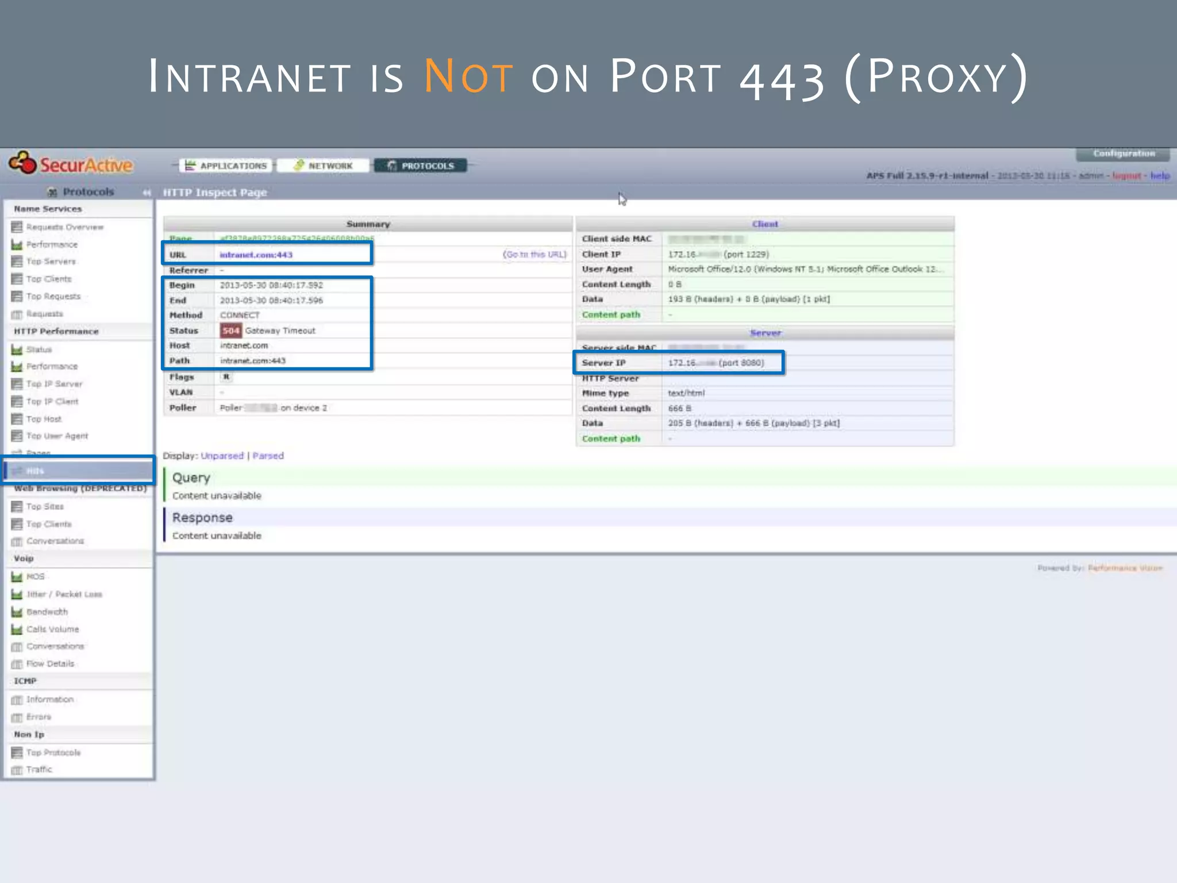The height and width of the screenshot is (883, 1177).
Task: Open the intranet.com:443 URL link
Action: point(256,255)
